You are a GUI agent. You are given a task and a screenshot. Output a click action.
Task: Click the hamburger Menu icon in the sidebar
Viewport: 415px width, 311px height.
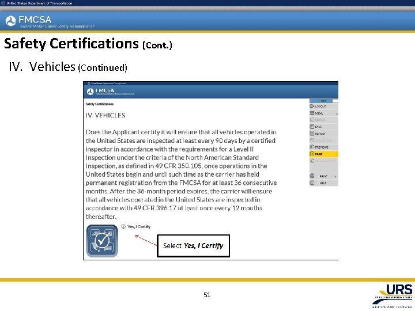click(312, 113)
